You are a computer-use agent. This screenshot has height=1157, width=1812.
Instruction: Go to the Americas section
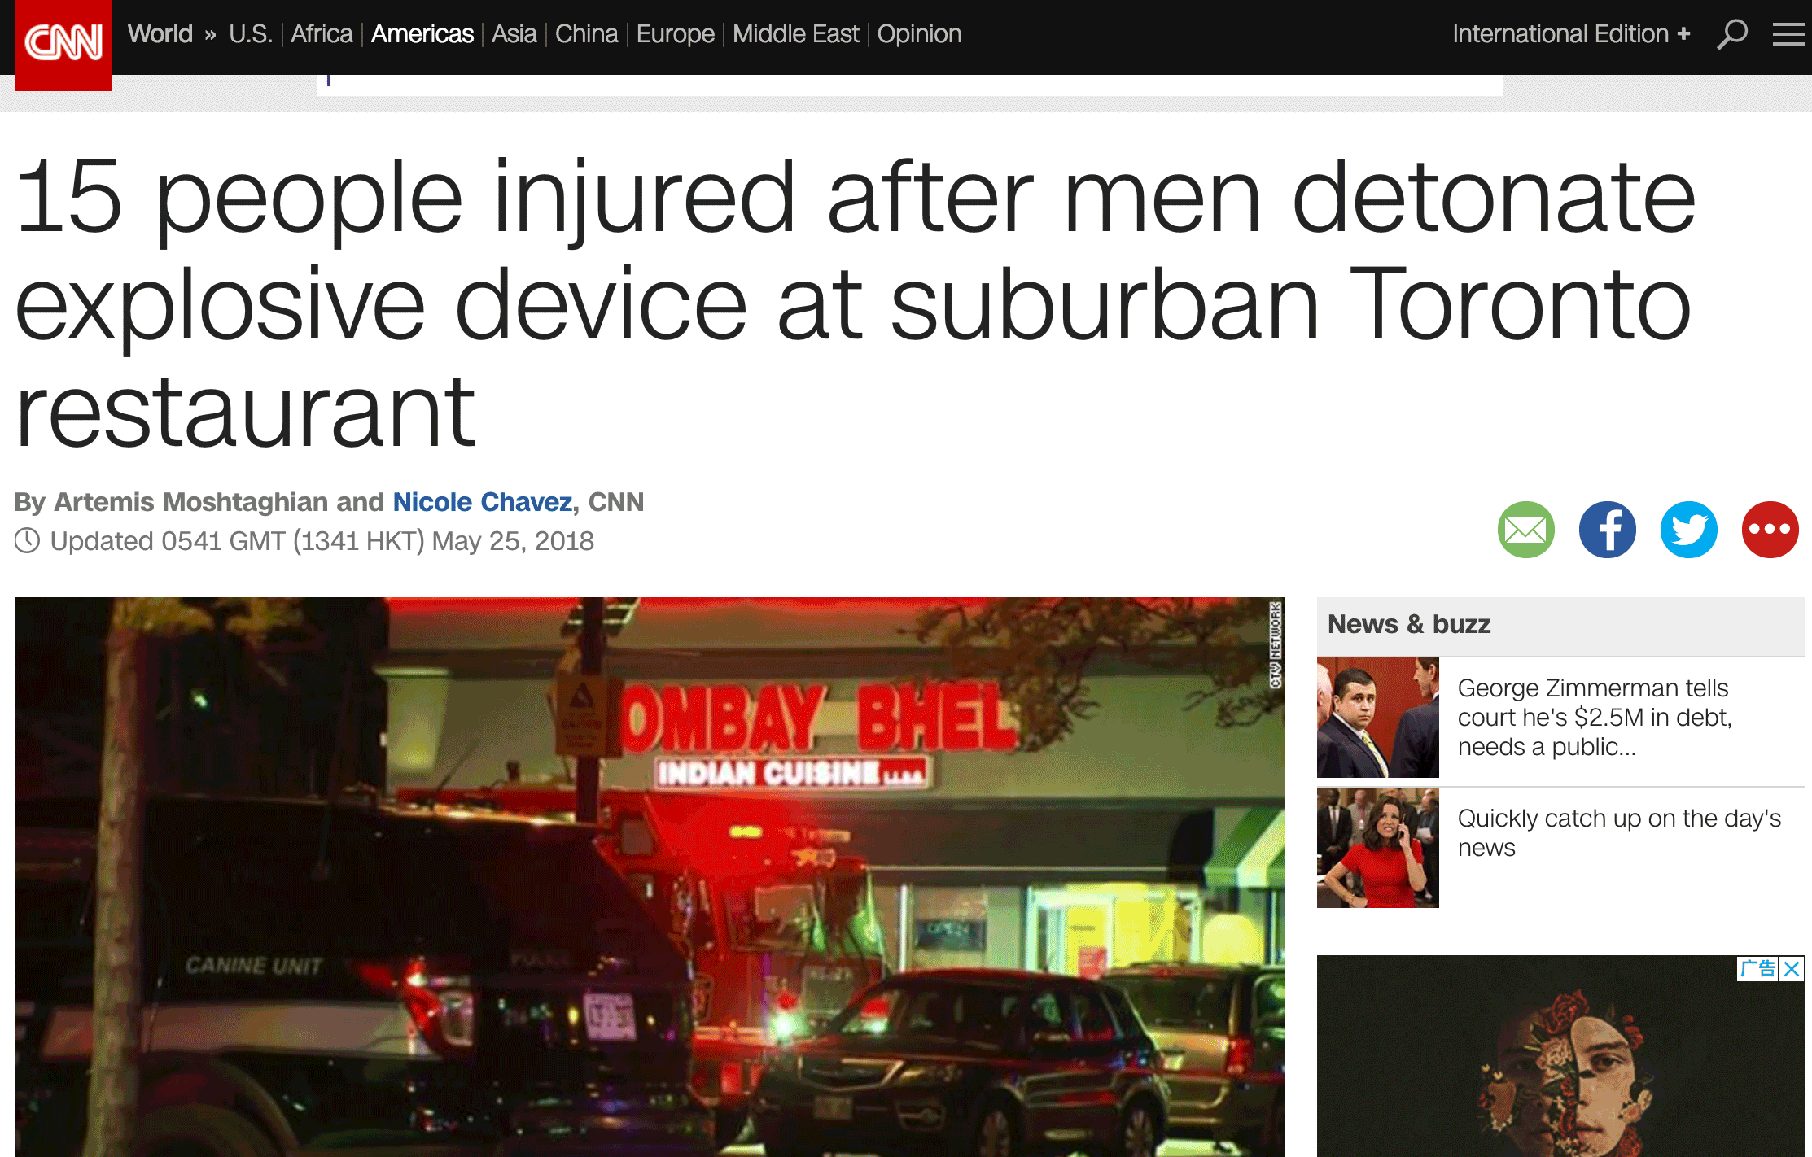point(422,34)
